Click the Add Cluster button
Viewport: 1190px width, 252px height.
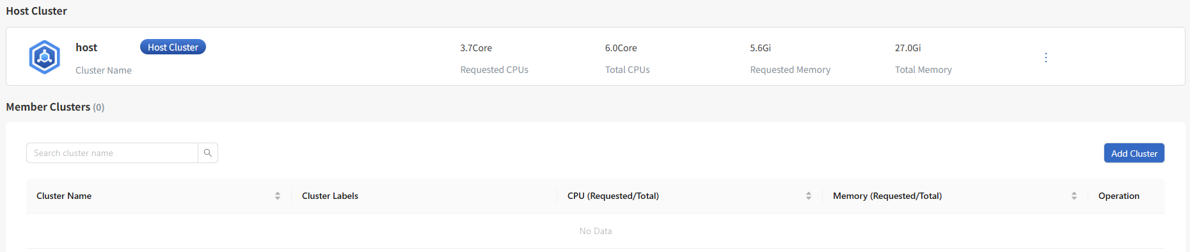pyautogui.click(x=1134, y=153)
